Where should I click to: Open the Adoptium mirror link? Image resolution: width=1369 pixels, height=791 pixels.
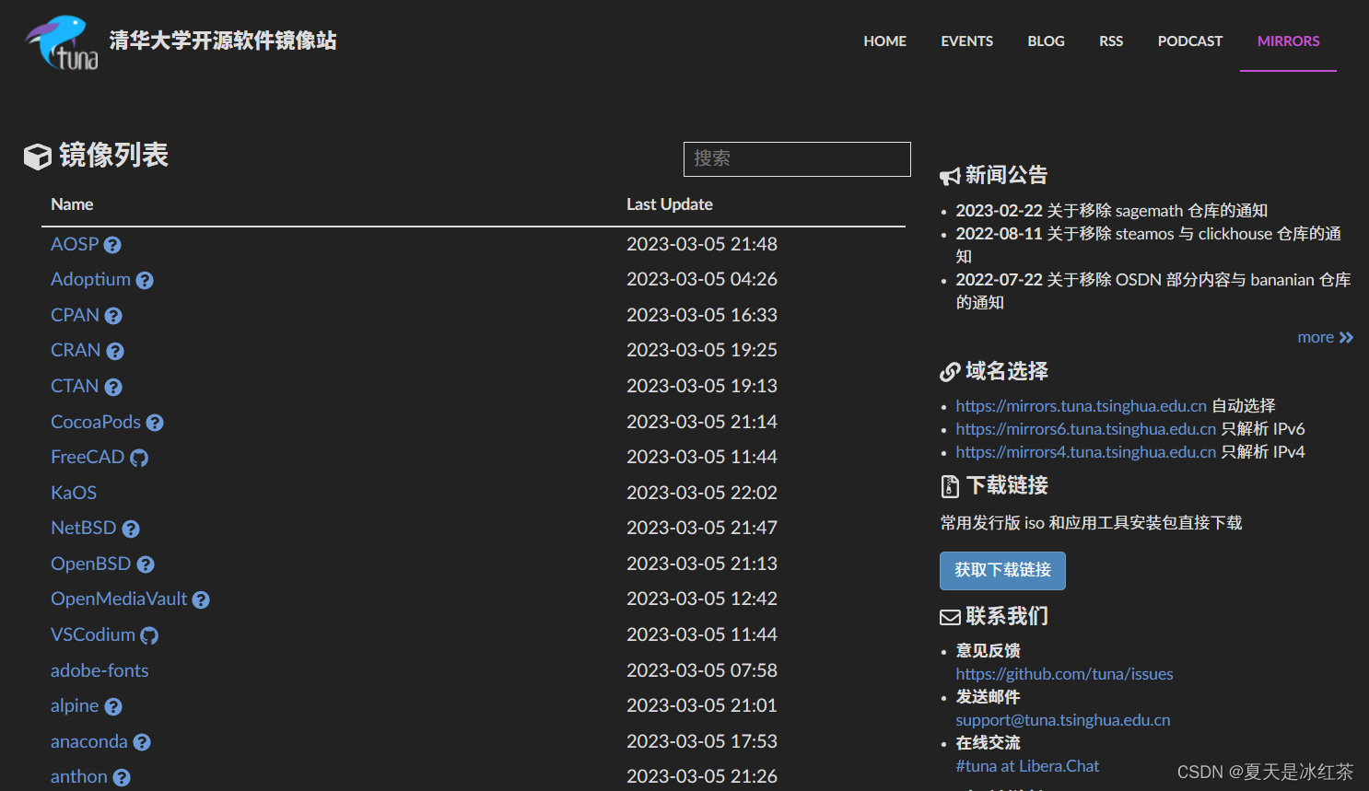pyautogui.click(x=90, y=279)
